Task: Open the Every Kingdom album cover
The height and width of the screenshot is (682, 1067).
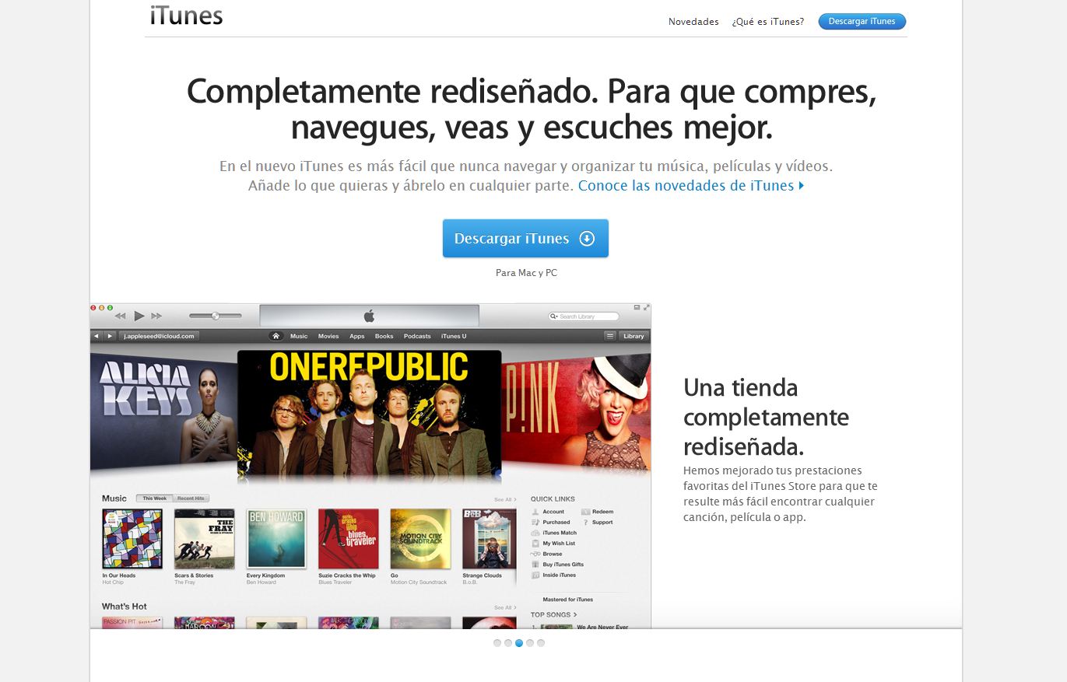Action: click(x=276, y=539)
